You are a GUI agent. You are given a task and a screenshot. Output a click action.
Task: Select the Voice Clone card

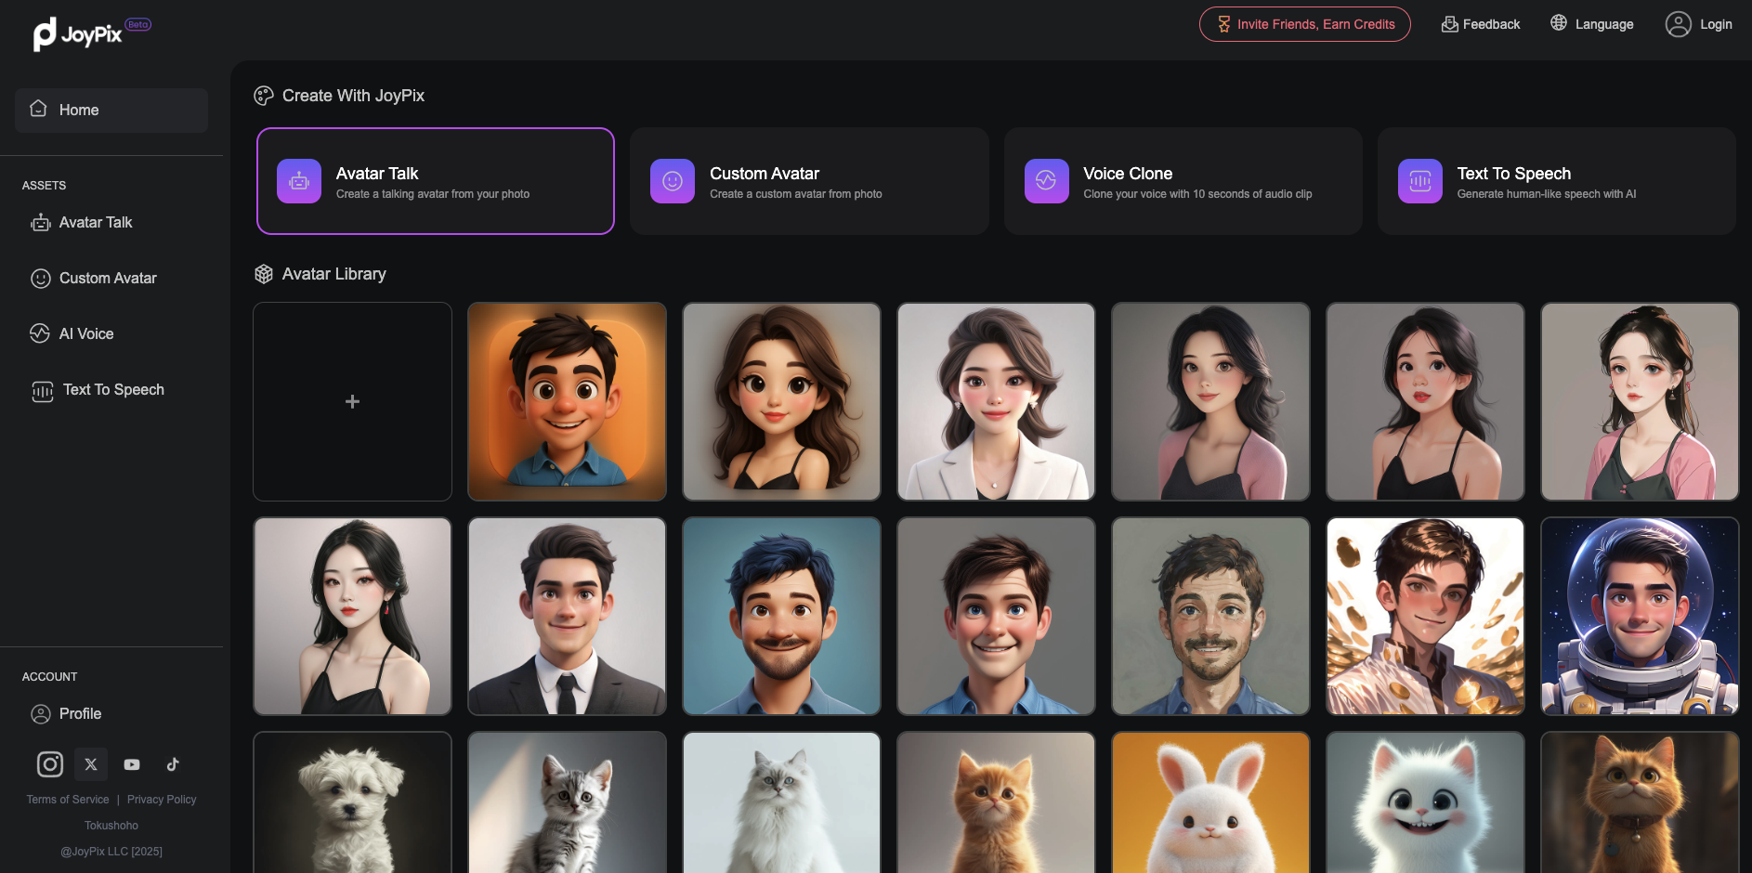(x=1183, y=181)
